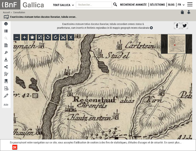Click the sidebar search magnifier icon
This screenshot has width=196, height=151.
[x=6, y=38]
